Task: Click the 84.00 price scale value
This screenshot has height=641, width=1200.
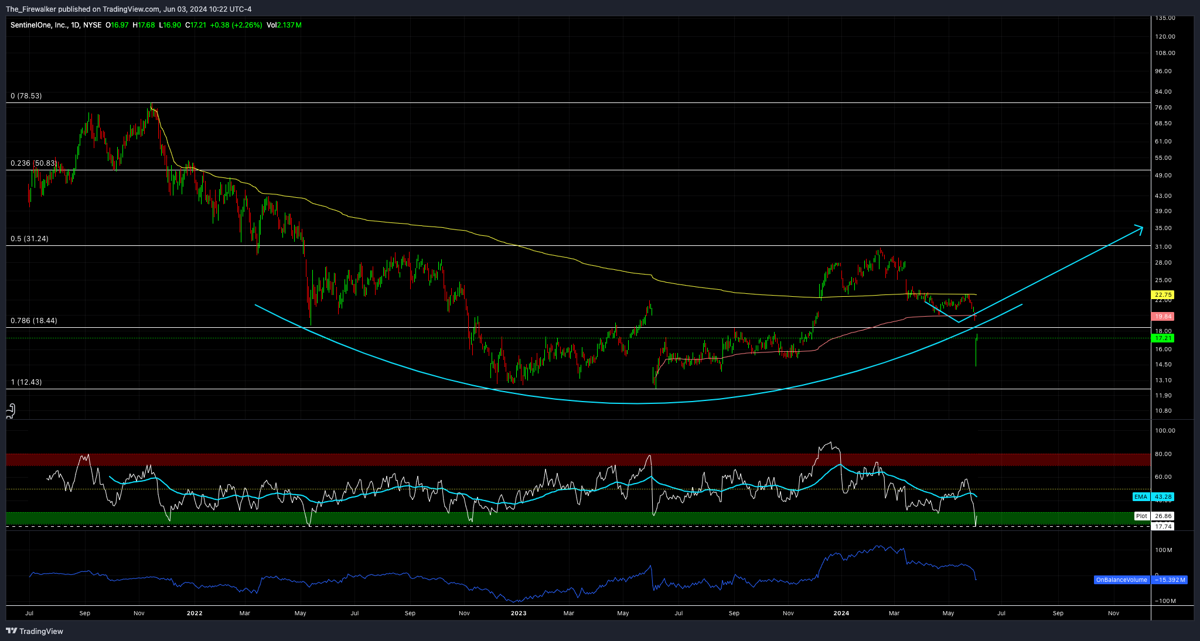Action: pyautogui.click(x=1164, y=92)
